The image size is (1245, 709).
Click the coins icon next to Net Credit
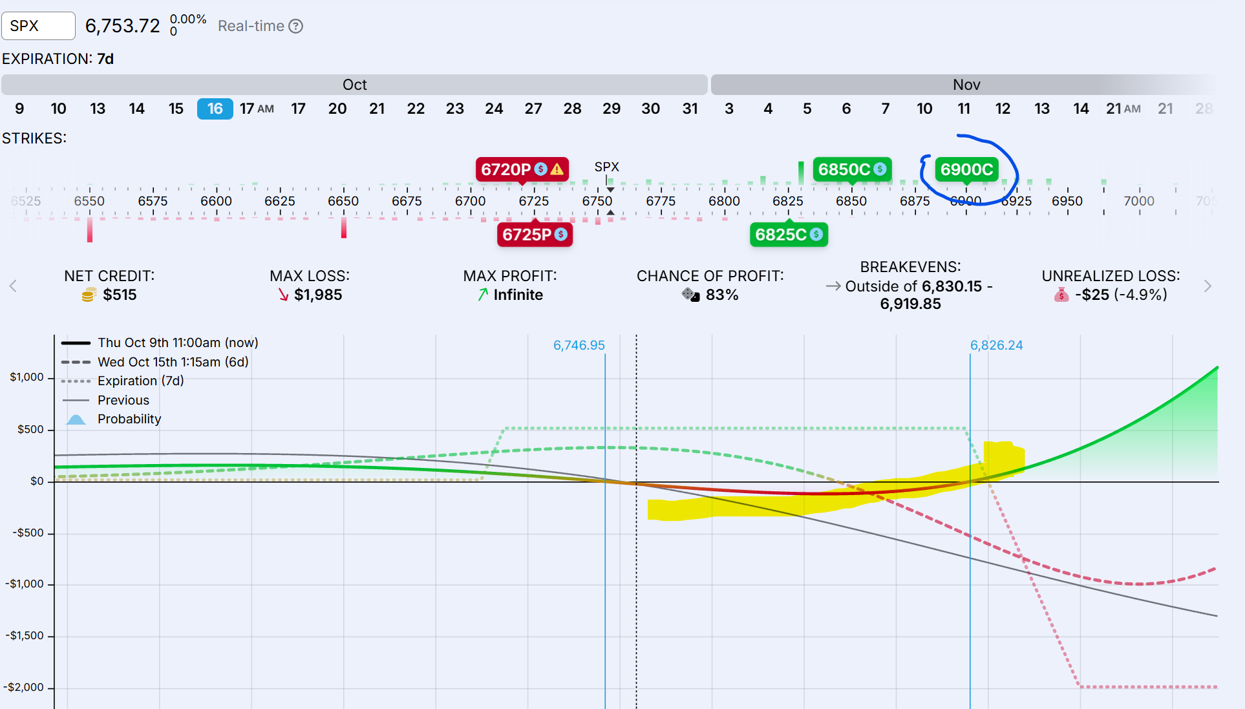(x=89, y=295)
